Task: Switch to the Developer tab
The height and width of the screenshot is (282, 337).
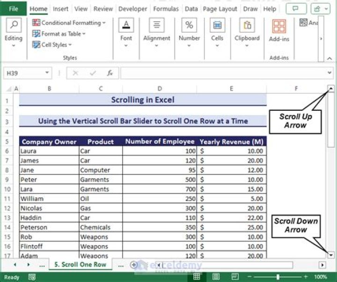Action: pos(132,9)
